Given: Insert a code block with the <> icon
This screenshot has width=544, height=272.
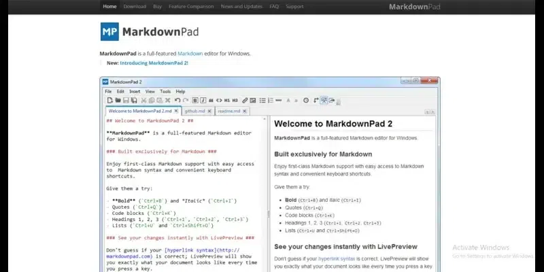Looking at the screenshot, I should [x=219, y=100].
